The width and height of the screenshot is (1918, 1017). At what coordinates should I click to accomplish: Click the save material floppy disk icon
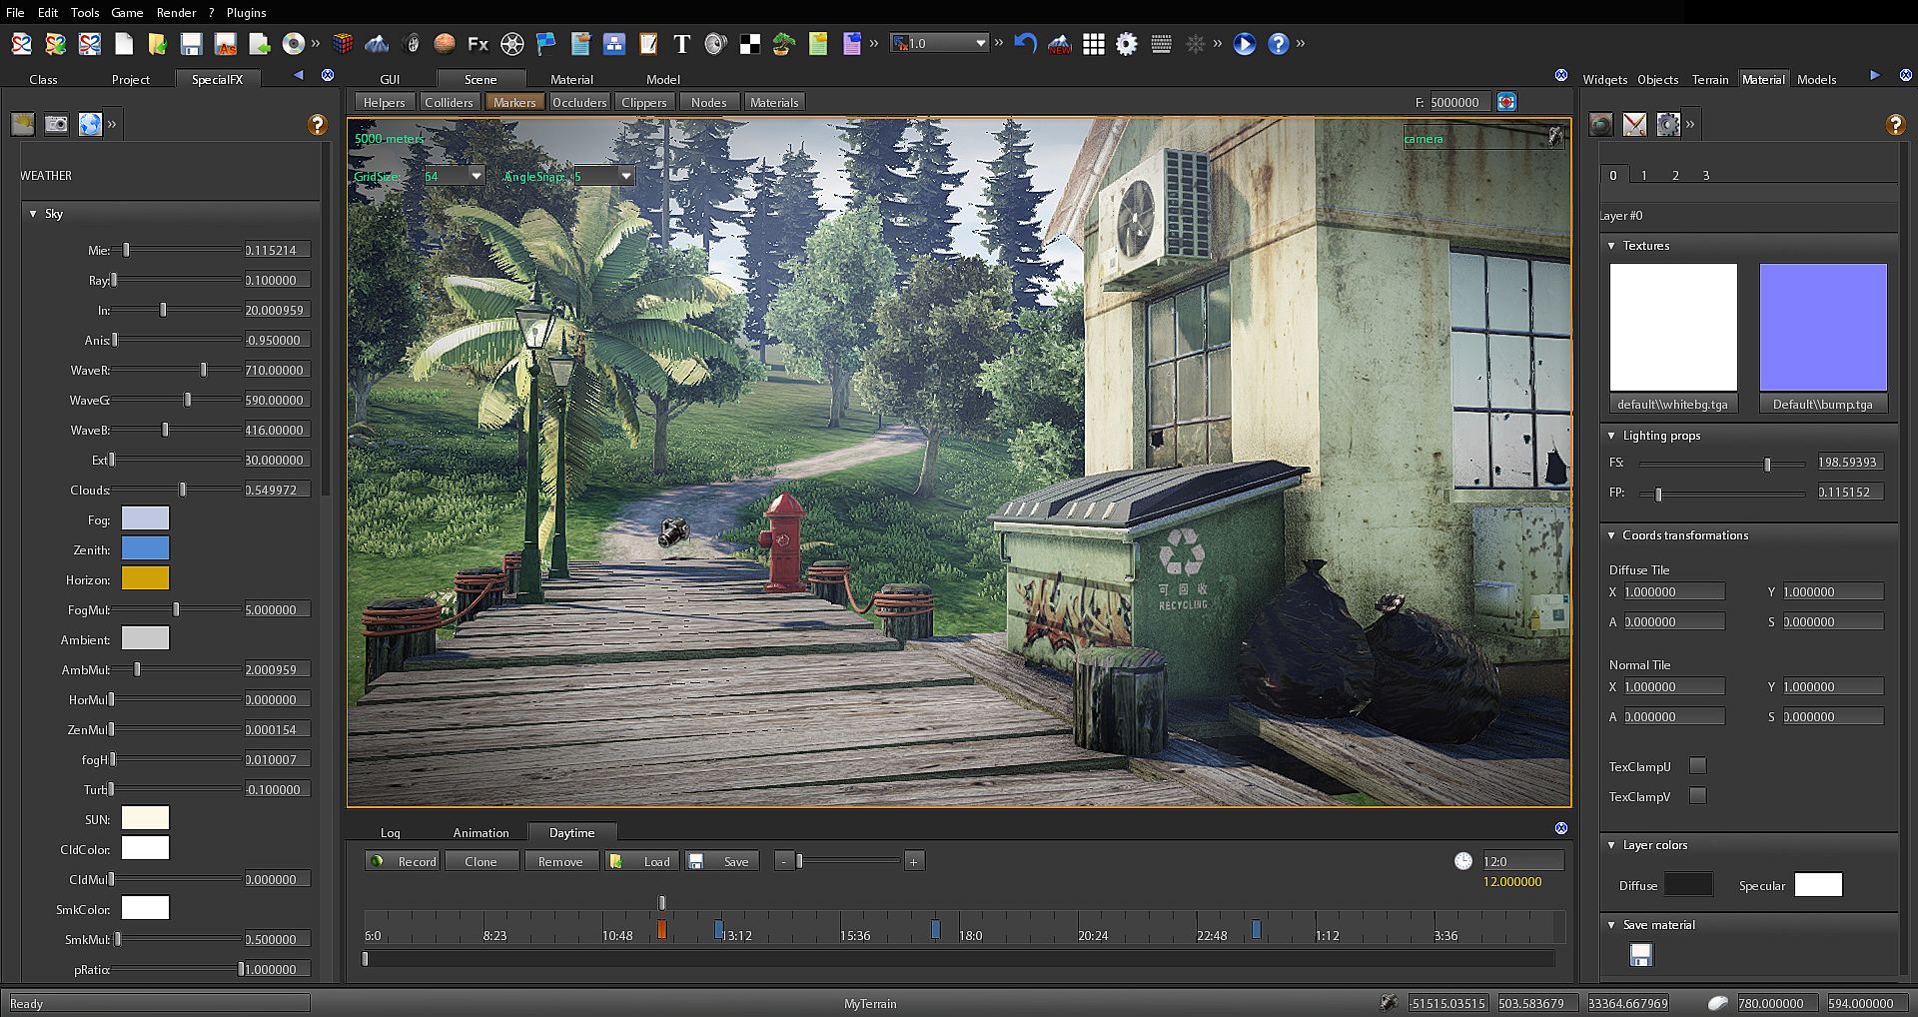[1640, 956]
